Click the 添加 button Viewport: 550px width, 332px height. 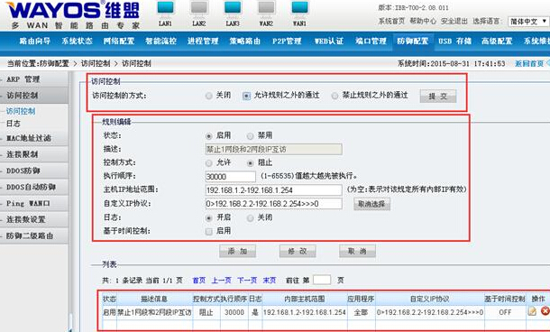tap(237, 252)
